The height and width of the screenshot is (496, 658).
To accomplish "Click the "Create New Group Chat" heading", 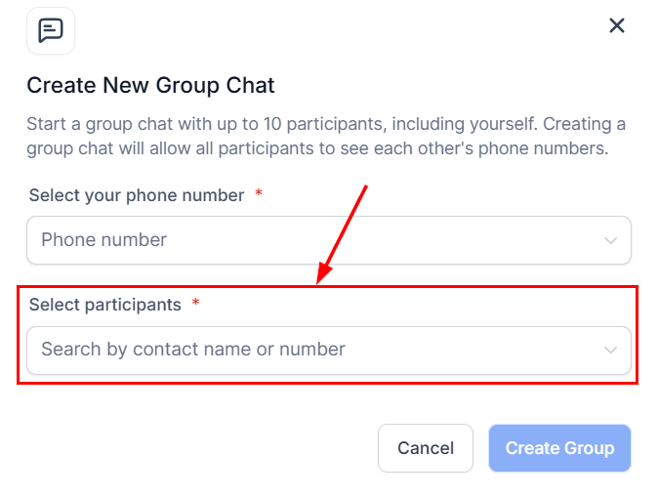I will click(x=150, y=85).
